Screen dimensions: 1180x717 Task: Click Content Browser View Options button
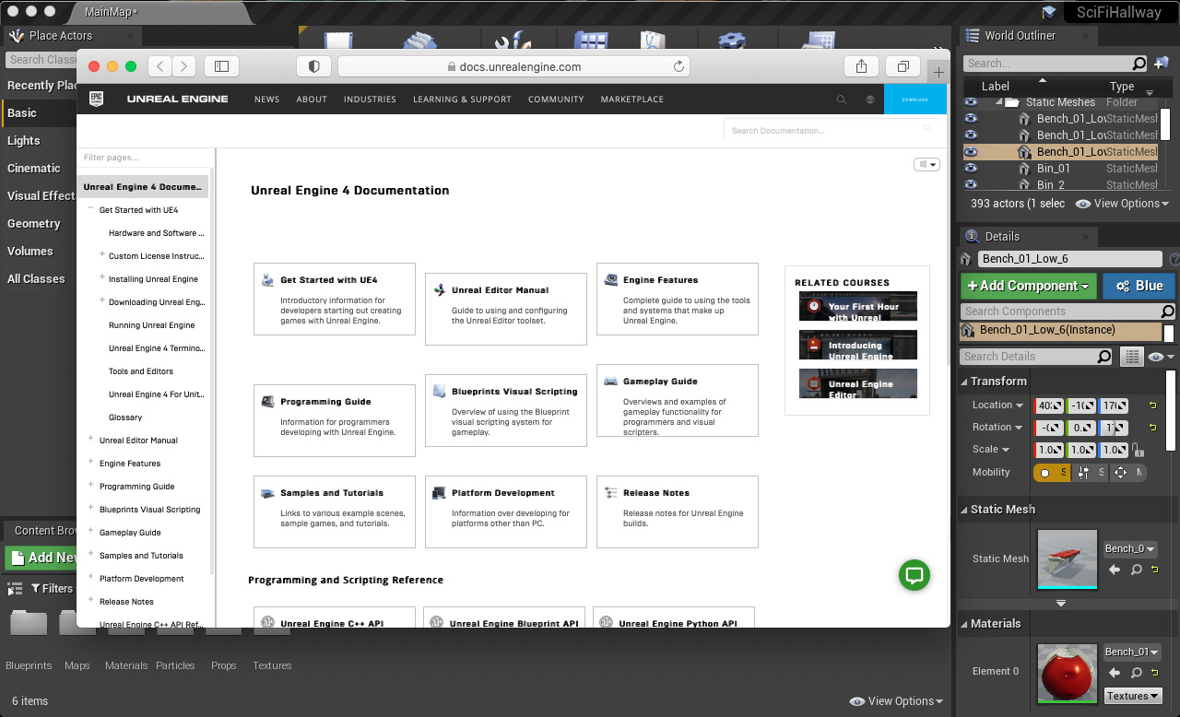pyautogui.click(x=896, y=701)
